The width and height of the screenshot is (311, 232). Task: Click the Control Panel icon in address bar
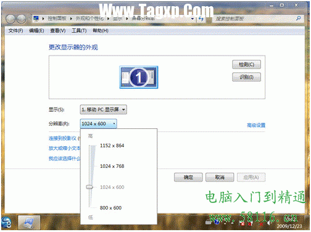pos(36,19)
